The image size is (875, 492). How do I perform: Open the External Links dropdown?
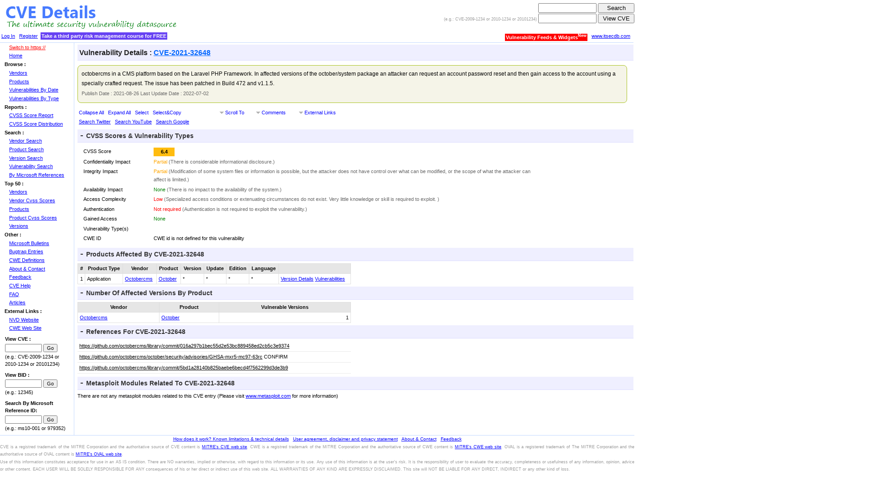coord(317,113)
